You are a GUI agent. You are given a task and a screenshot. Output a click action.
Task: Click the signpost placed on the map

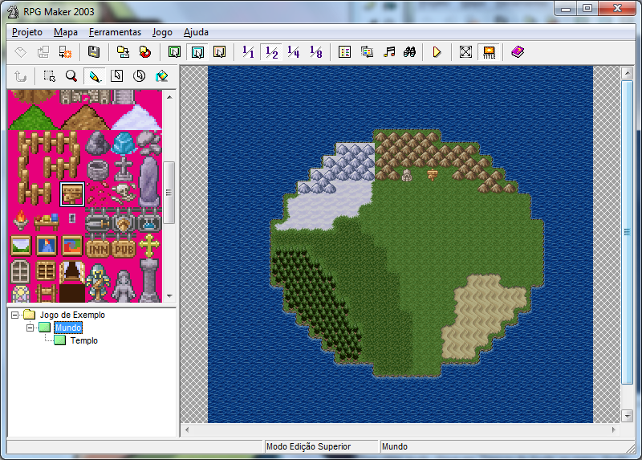pyautogui.click(x=433, y=175)
